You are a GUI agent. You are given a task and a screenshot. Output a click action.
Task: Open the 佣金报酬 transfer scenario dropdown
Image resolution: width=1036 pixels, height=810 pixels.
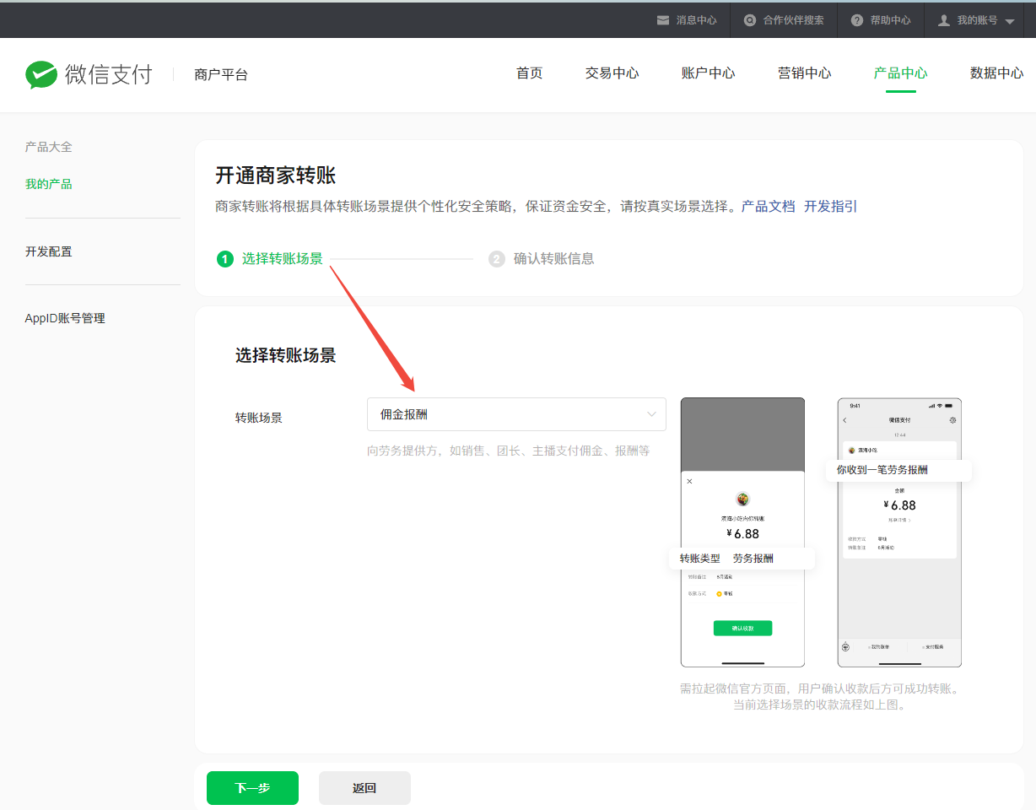pyautogui.click(x=516, y=414)
